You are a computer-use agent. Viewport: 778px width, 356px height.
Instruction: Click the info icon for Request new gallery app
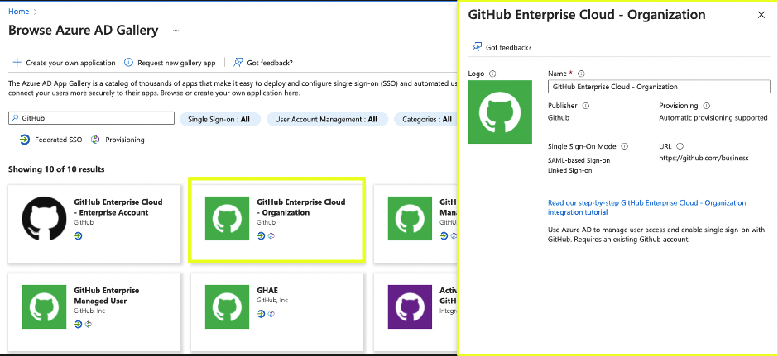(128, 63)
